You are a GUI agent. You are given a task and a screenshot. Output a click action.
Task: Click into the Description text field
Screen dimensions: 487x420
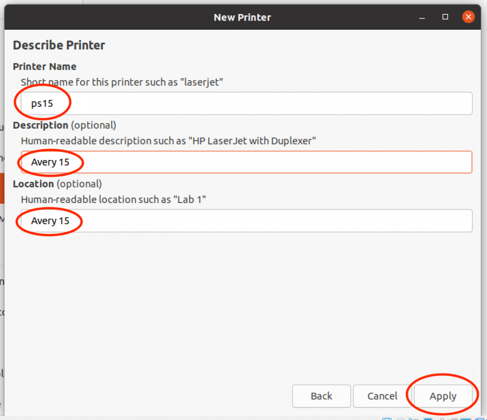[246, 162]
